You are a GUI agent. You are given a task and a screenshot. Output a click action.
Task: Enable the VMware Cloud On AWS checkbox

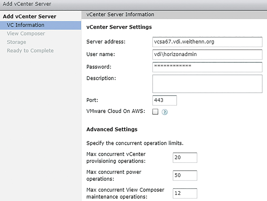click(x=155, y=112)
